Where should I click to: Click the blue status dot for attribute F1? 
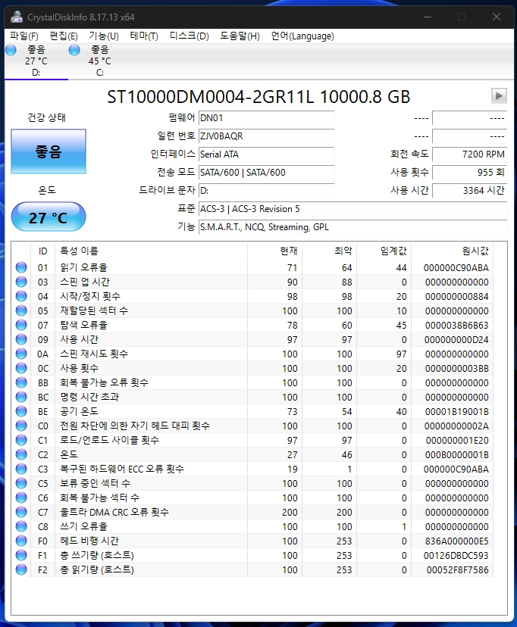click(x=21, y=555)
